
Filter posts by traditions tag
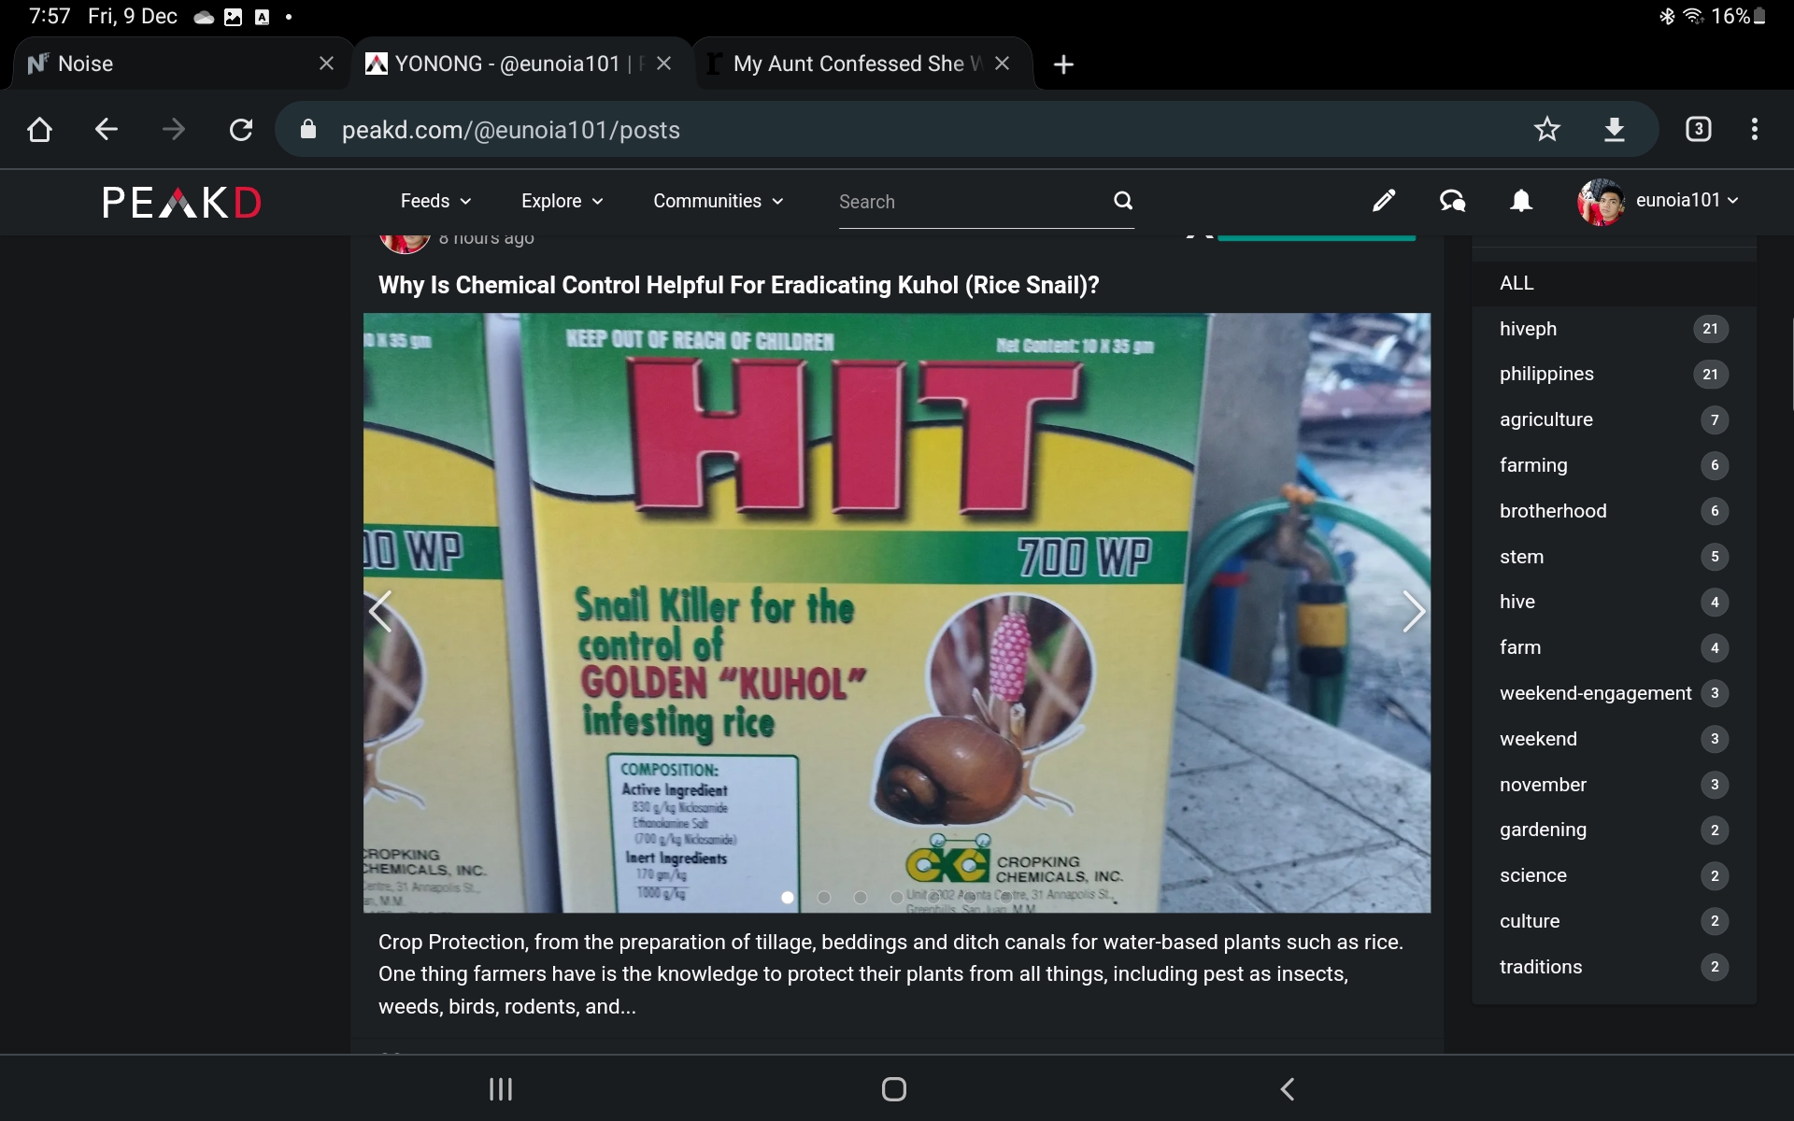(x=1614, y=967)
